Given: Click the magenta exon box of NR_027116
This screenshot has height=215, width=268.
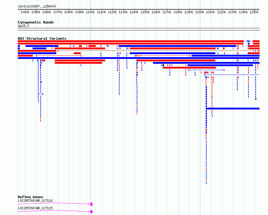Looking at the screenshot, I should 92,204.
